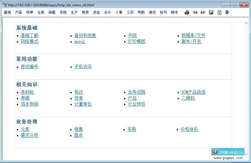Screen dimensions: 251x163
Task: Go forward using right-pointing hand icon
Action: [203, 12]
